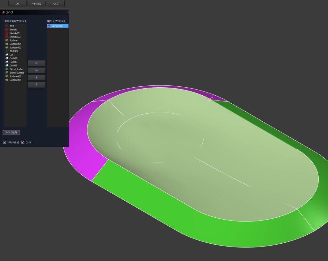Choose 原点002 from available profiles
The image size is (328, 261).
pyautogui.click(x=14, y=51)
